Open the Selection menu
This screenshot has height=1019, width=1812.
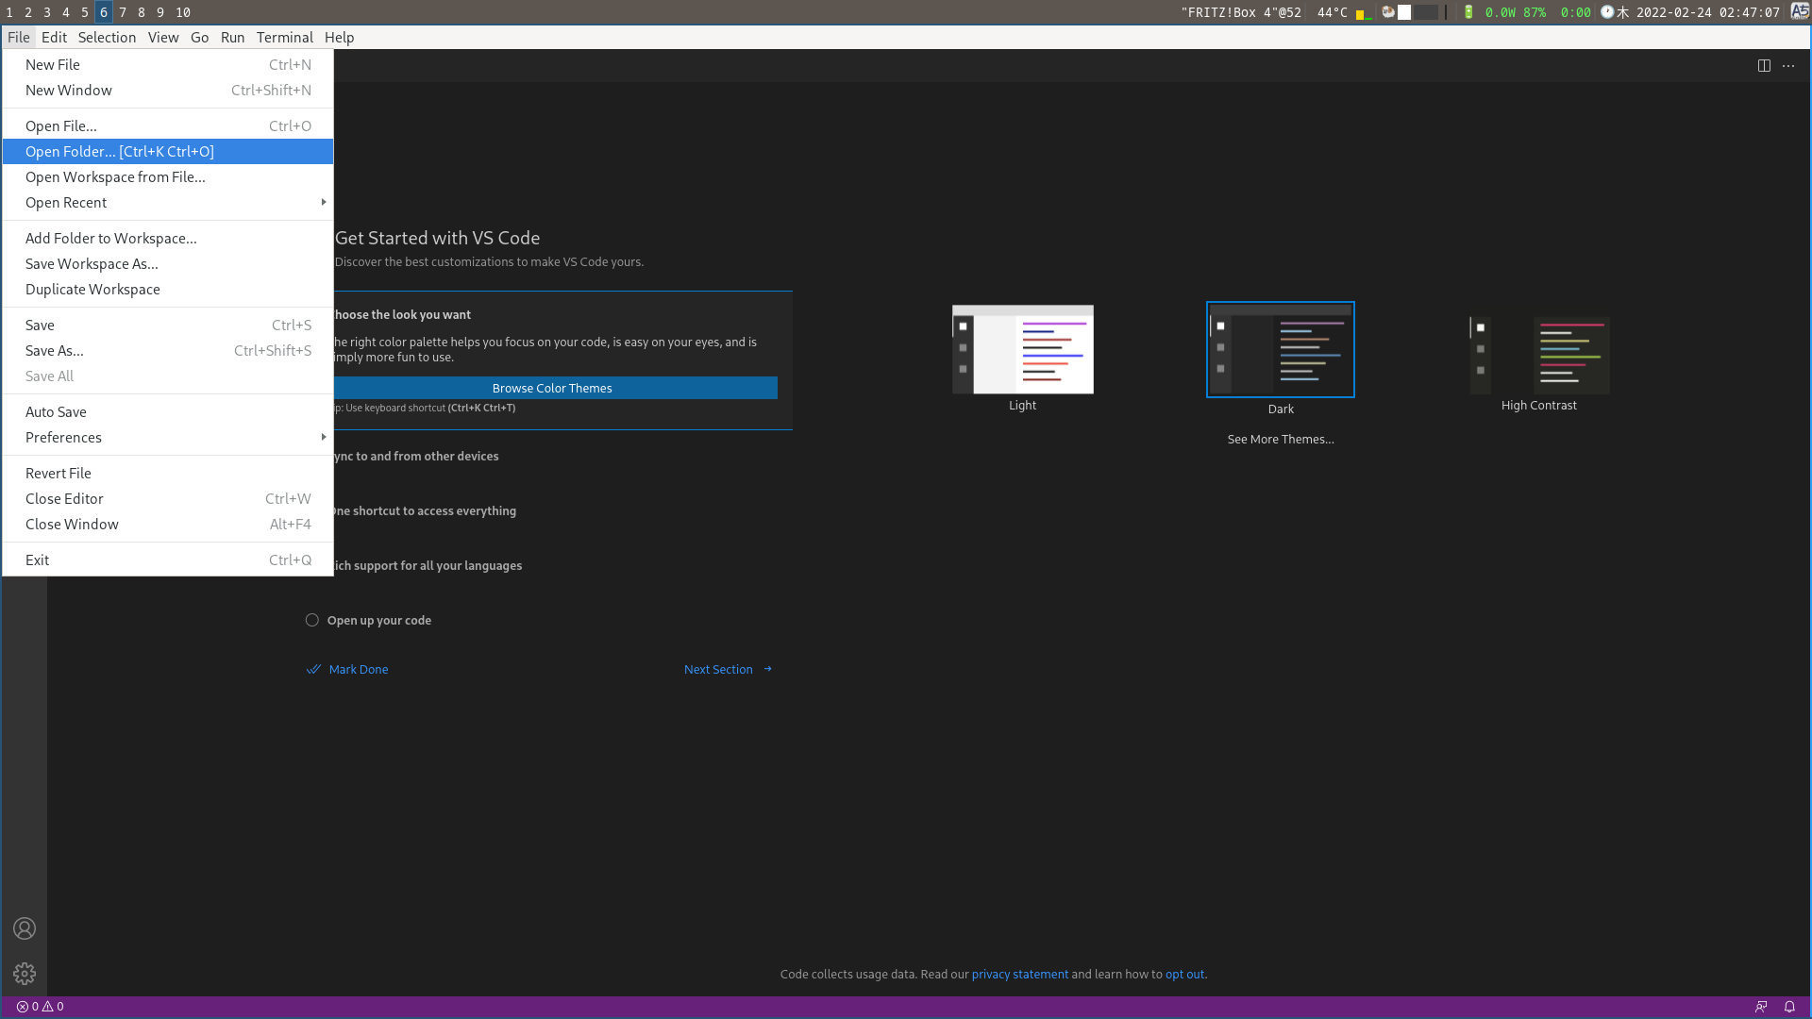coord(107,37)
